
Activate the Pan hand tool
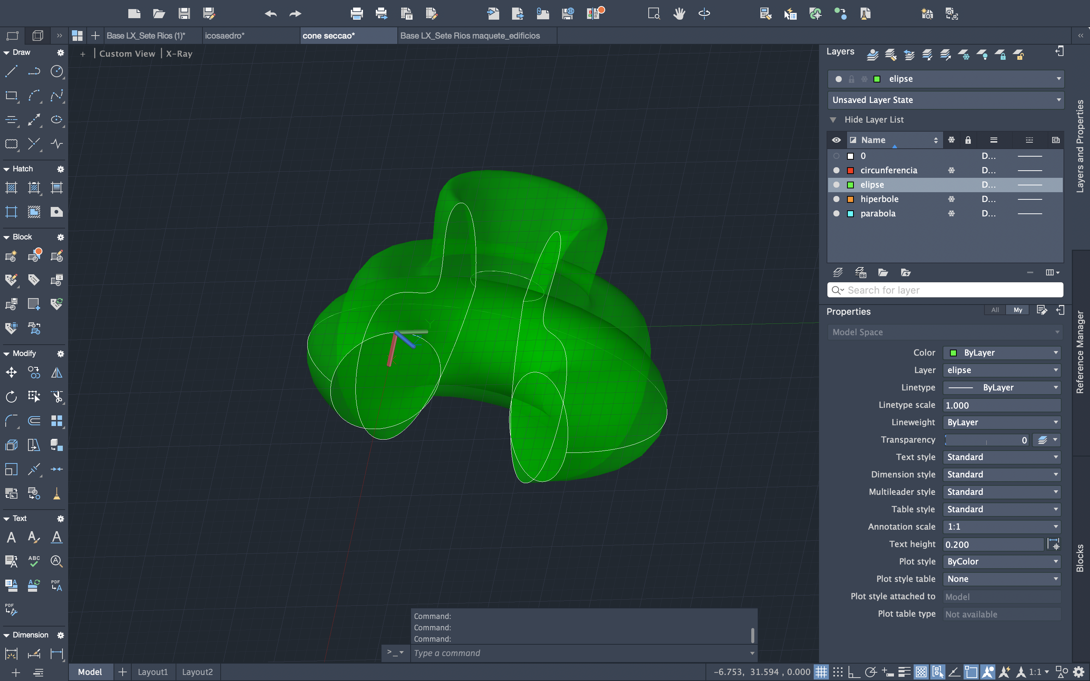(679, 14)
